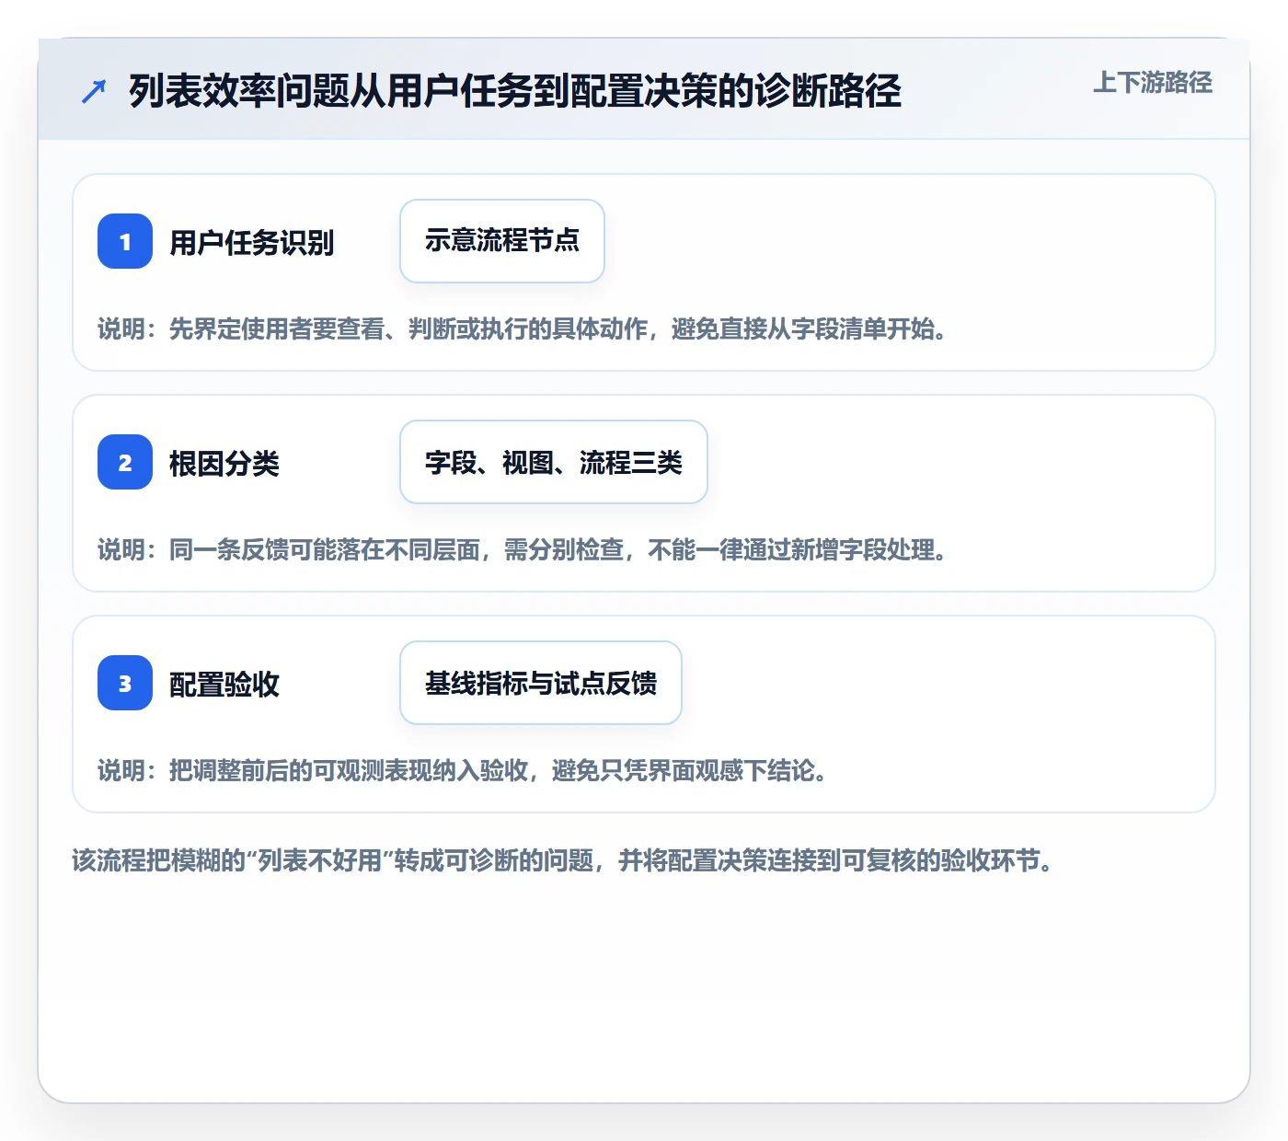This screenshot has height=1141, width=1288.
Task: Click the diagonal arrow icon beside the title
Action: 94,91
